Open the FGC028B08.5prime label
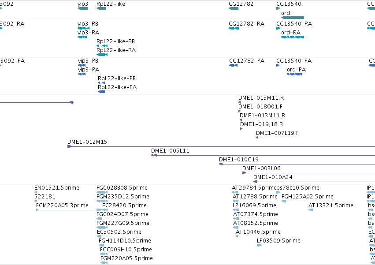This screenshot has width=375, height=265. [122, 188]
